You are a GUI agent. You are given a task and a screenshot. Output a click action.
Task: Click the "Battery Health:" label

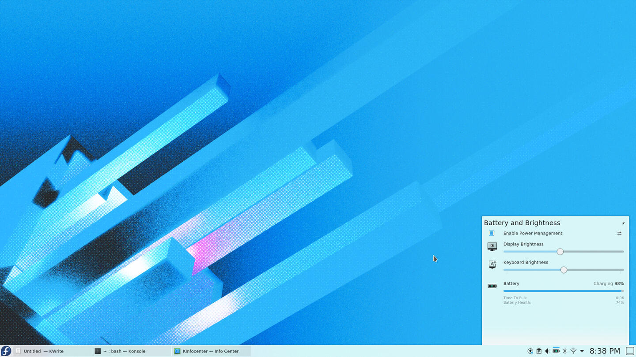click(517, 303)
